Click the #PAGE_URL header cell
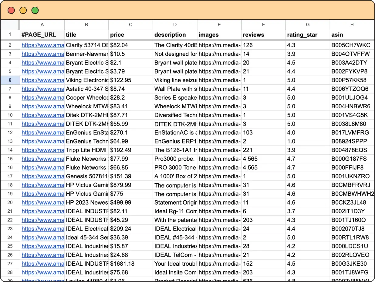Screen dimensions: 375x282 pyautogui.click(x=42, y=35)
